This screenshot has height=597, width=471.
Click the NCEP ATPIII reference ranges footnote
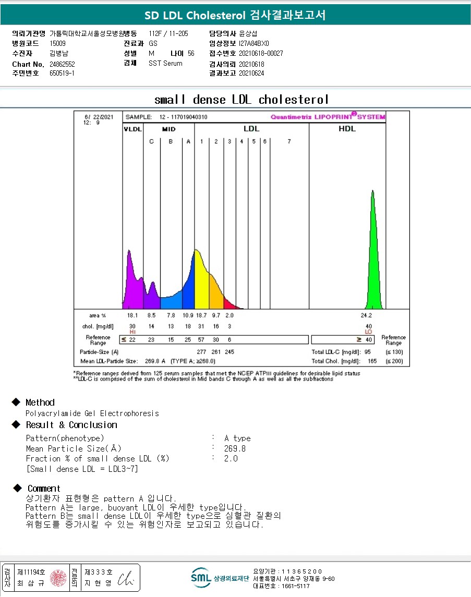[216, 373]
